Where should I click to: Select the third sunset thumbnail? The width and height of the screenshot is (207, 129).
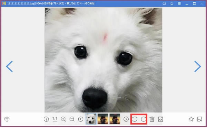click(115, 119)
